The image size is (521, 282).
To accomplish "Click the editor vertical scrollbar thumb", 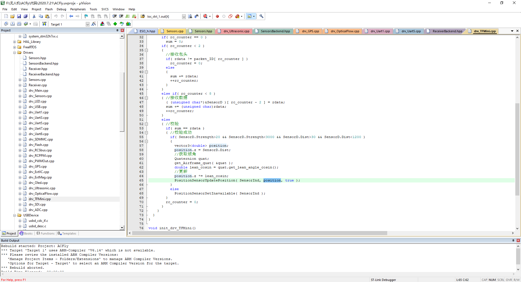I will click(517, 149).
